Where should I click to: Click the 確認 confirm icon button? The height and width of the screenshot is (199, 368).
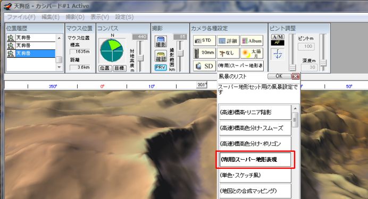[161, 56]
